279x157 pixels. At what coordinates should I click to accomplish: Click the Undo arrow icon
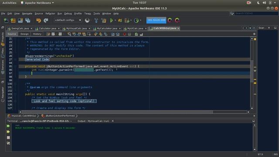pyautogui.click(x=39, y=20)
